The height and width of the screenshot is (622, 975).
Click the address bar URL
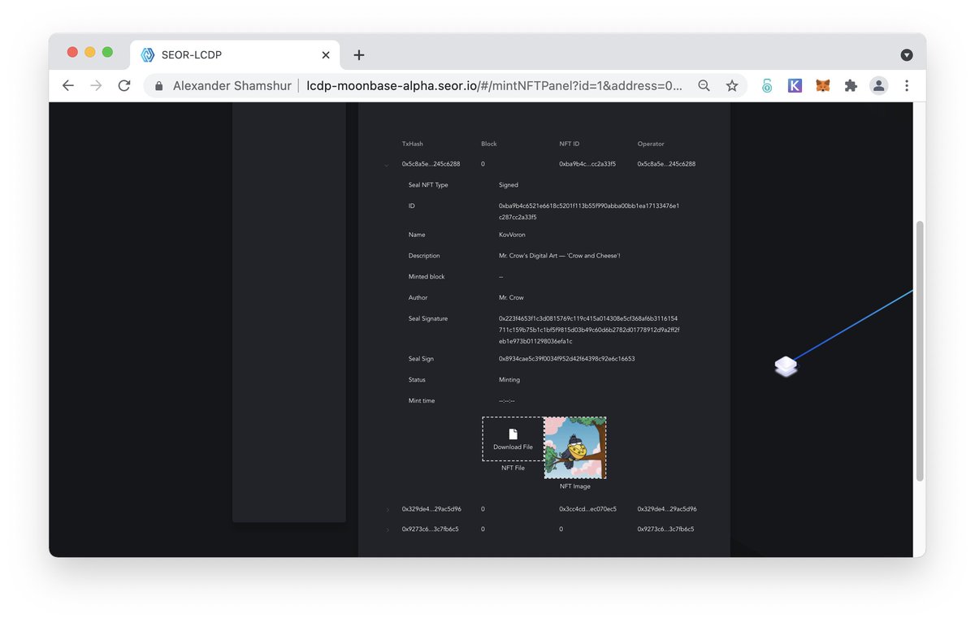(494, 85)
